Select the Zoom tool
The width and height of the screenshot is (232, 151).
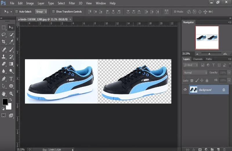click(11, 94)
